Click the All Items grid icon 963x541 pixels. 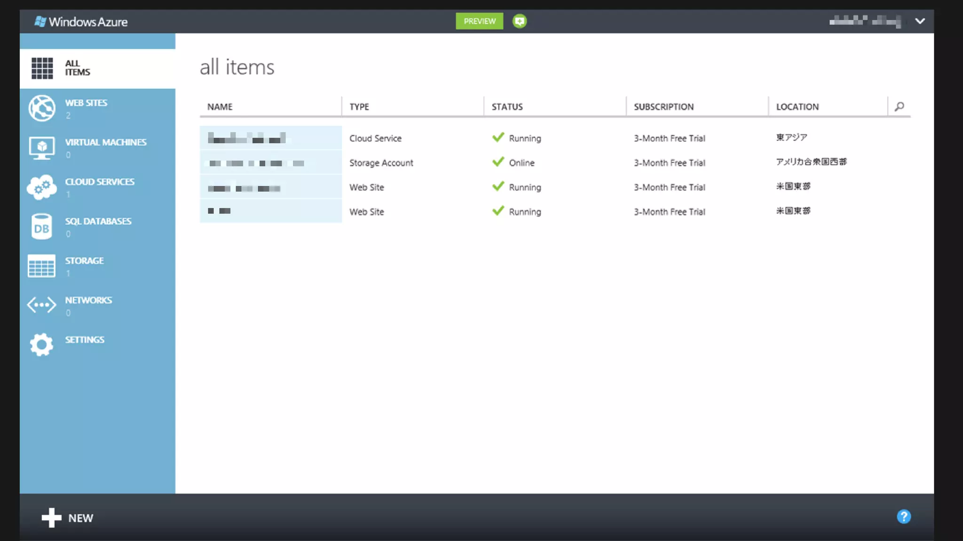click(42, 68)
